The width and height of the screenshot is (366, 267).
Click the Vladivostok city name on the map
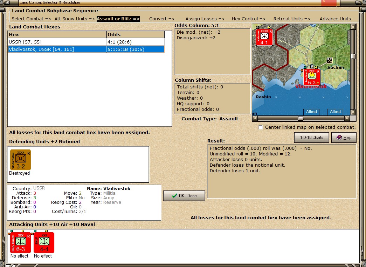(x=311, y=86)
